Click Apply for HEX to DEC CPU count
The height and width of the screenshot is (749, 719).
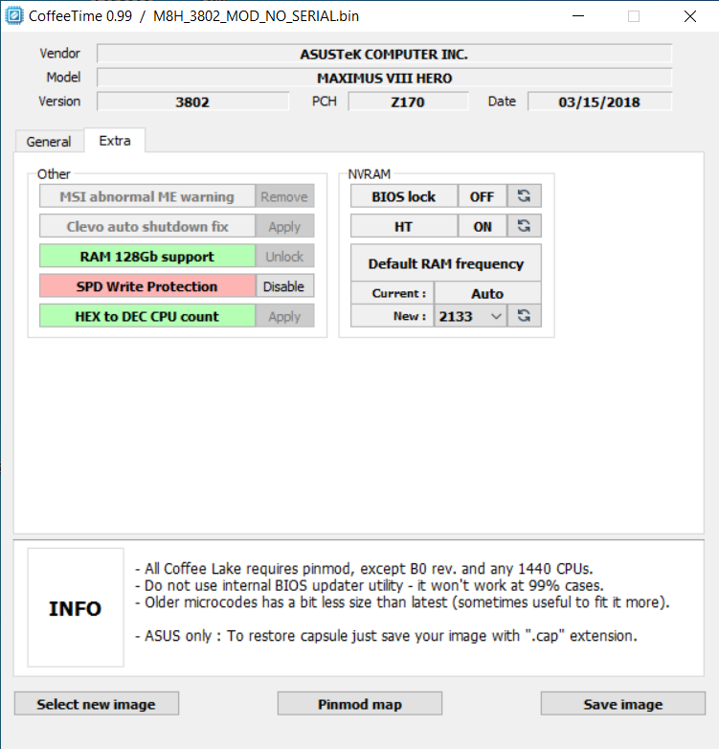pos(284,316)
